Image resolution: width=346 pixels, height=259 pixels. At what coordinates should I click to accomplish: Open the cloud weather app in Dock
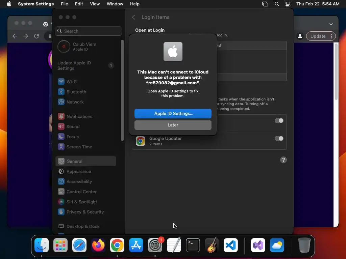click(x=277, y=245)
